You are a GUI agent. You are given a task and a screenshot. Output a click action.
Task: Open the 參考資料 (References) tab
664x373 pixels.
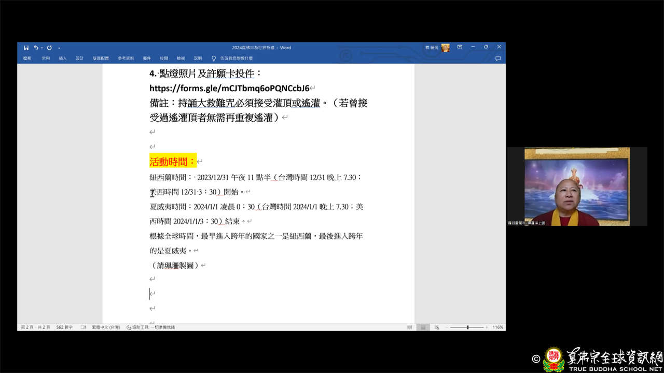(x=126, y=59)
